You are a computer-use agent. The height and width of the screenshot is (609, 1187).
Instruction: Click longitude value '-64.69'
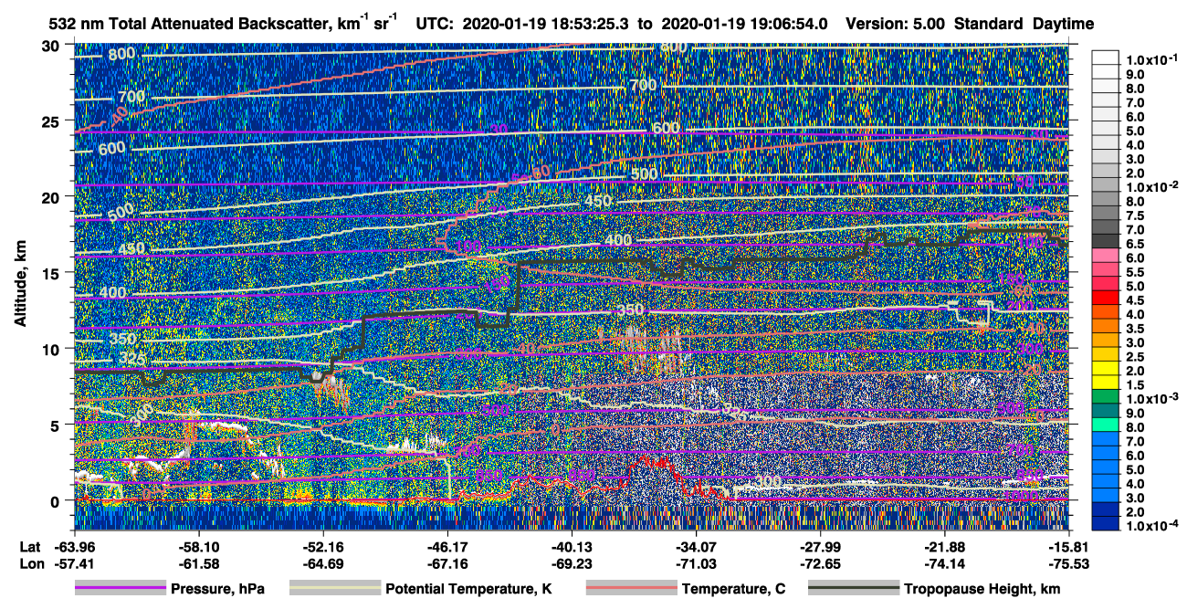pos(323,563)
